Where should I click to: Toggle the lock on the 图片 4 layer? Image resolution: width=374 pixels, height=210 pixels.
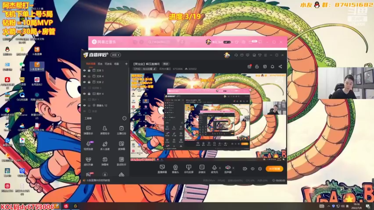pos(89,94)
